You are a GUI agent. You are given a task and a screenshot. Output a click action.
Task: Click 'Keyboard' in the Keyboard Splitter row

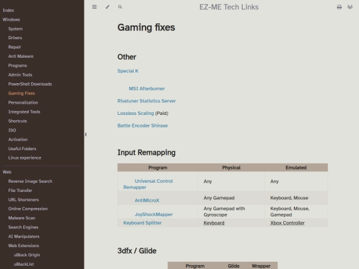pos(214,223)
